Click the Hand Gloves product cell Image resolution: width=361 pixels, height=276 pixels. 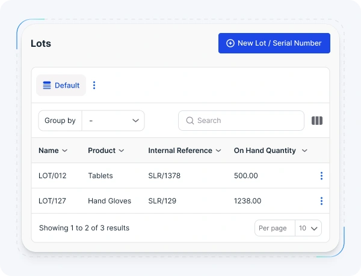pos(110,201)
